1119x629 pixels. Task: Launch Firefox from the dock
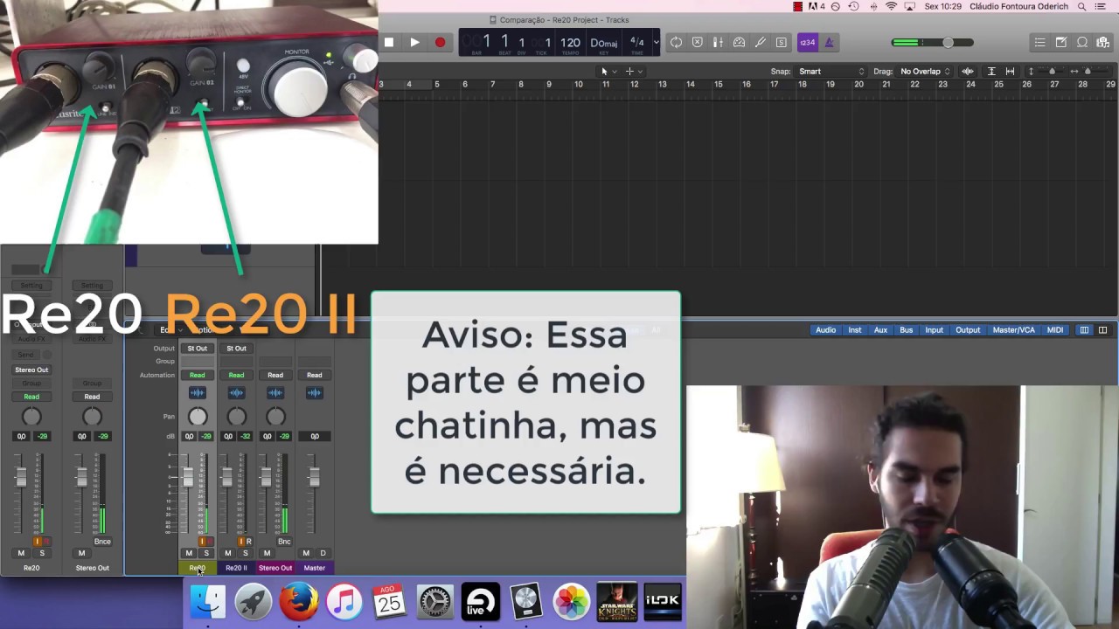pos(299,601)
